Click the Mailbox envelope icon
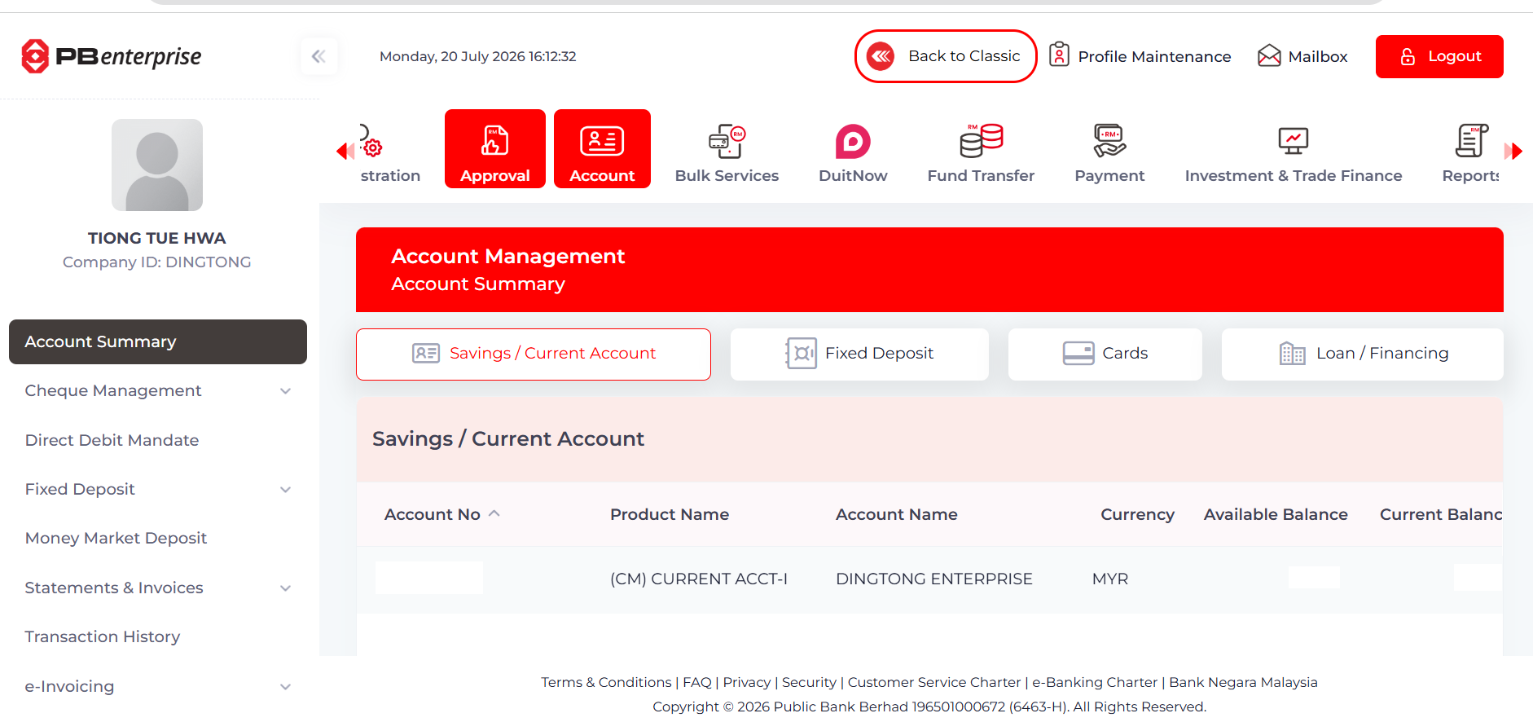 (x=1269, y=55)
